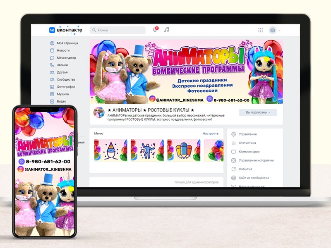Click the Настроить menu link
Image resolution: width=331 pixels, height=248 pixels.
tap(211, 134)
